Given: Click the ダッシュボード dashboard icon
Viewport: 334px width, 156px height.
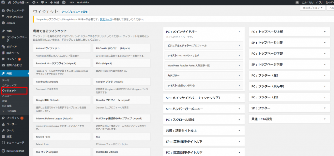Looking at the screenshot, I should click(3, 10).
